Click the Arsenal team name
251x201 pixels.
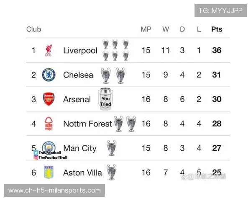[x=77, y=99]
